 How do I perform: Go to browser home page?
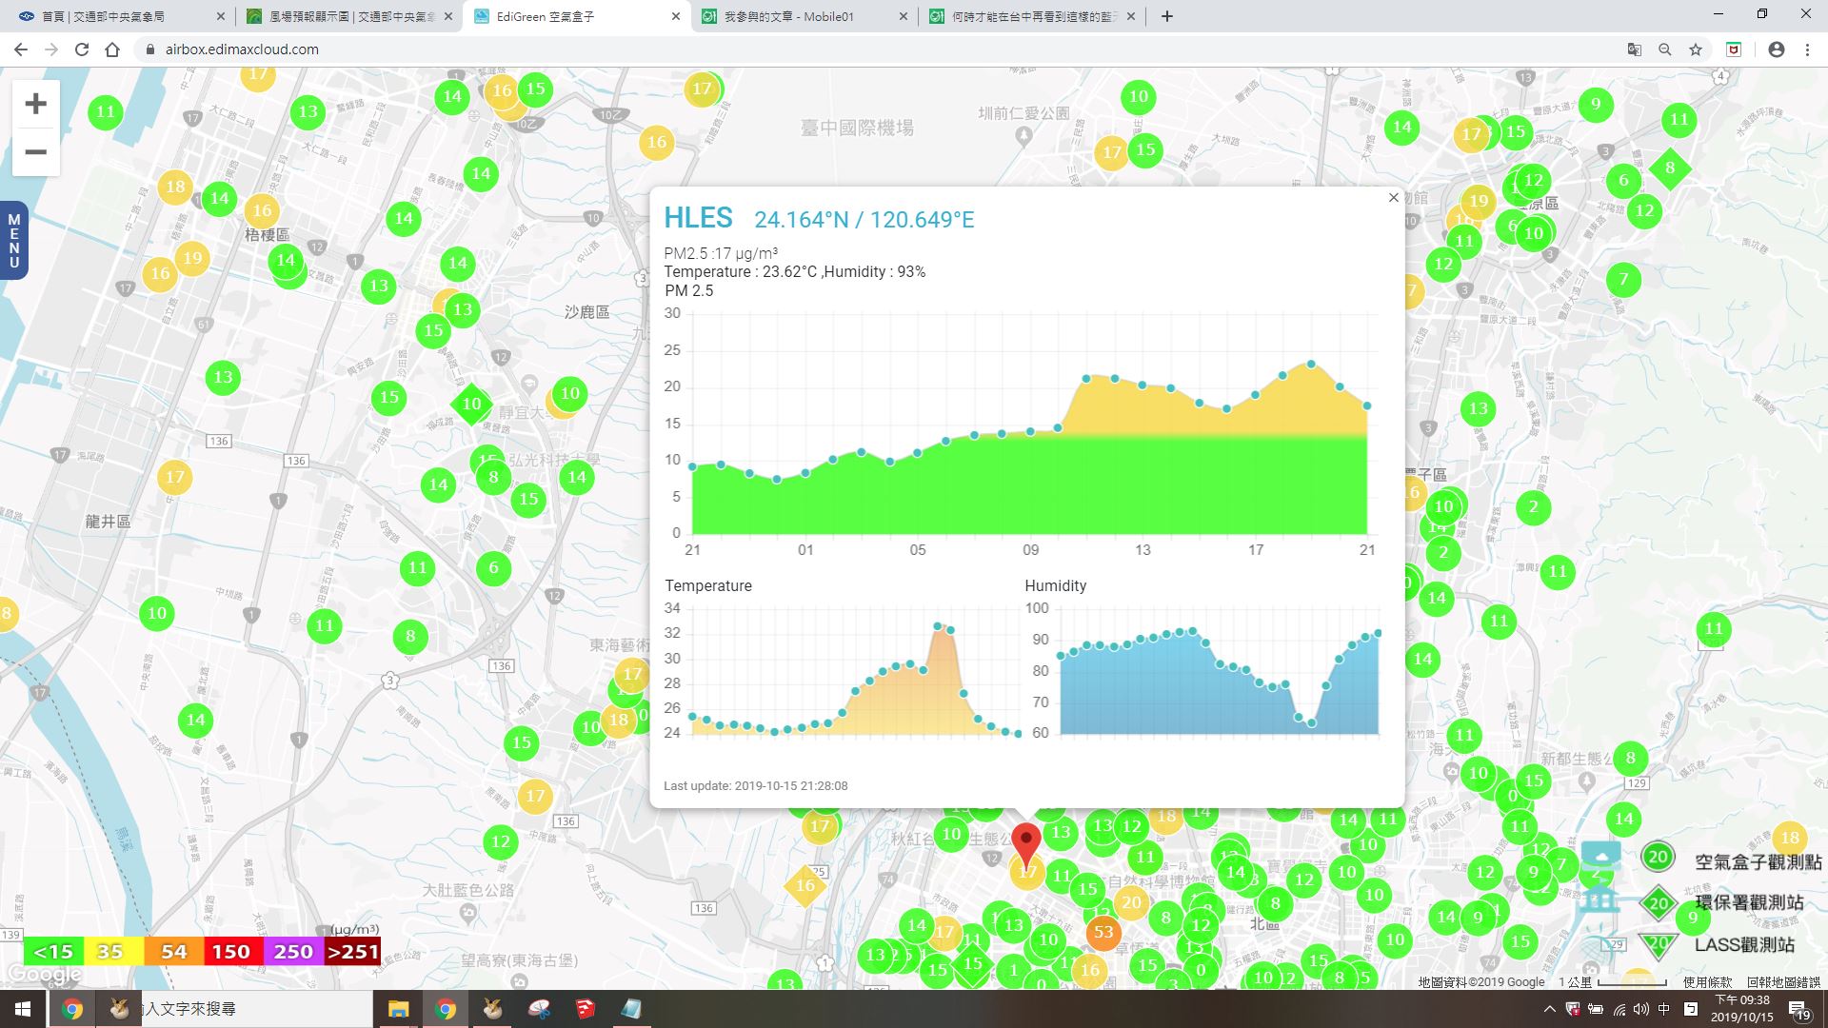[112, 49]
